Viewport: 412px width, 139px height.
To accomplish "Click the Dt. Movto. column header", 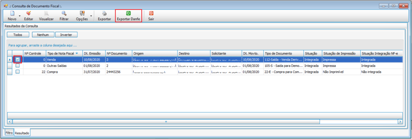I will (x=253, y=53).
